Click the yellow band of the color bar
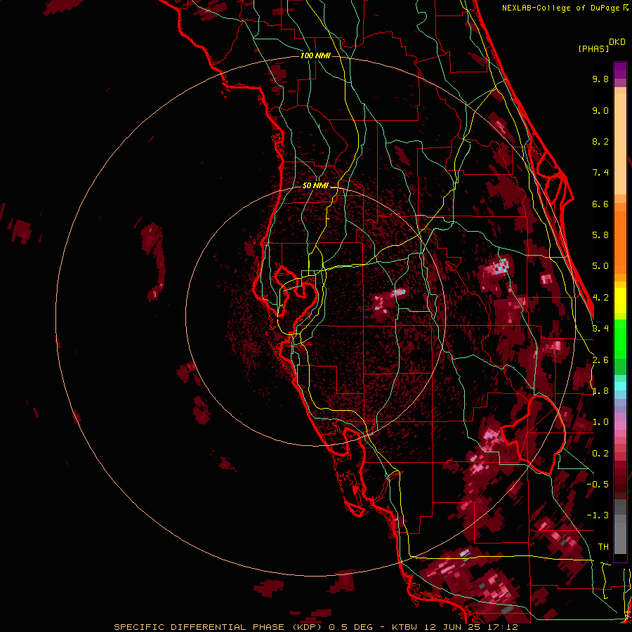Image resolution: width=632 pixels, height=632 pixels. (x=620, y=301)
